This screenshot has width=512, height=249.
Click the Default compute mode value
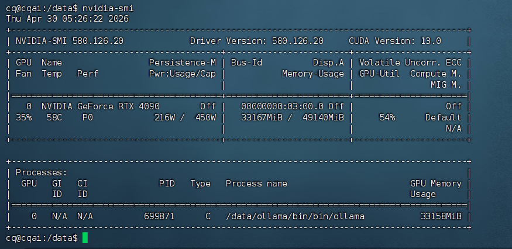click(444, 117)
